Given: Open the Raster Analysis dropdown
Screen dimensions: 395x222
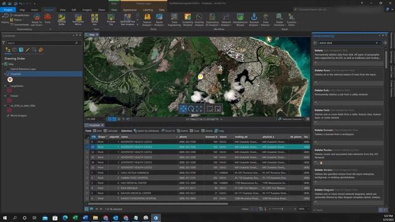Looking at the screenshot, I should [x=159, y=20].
